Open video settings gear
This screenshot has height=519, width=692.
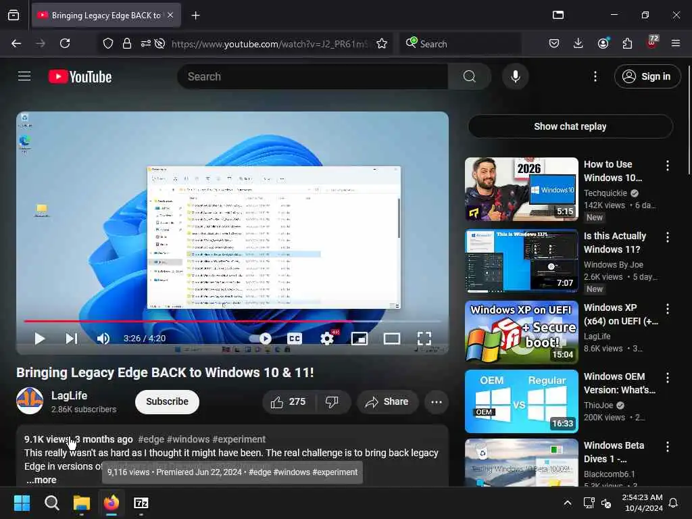(x=327, y=339)
